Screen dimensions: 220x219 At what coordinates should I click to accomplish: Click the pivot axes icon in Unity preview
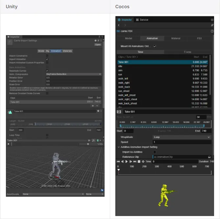click(93, 141)
